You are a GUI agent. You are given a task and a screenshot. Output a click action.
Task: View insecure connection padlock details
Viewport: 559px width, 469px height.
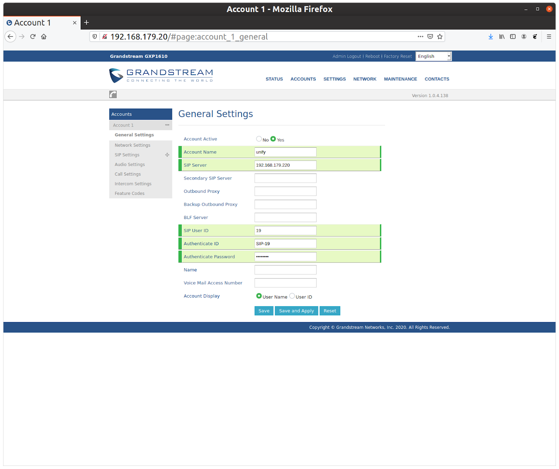click(104, 37)
